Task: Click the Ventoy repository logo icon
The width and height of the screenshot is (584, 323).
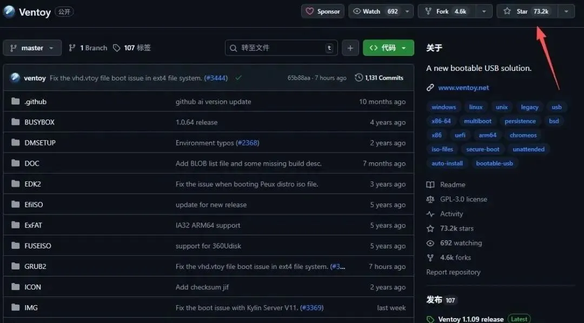Action: point(9,11)
